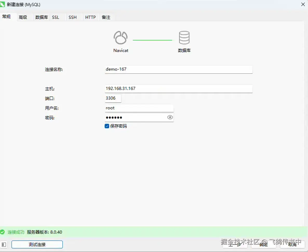Confirm with the 确定 button
Viewport: 308px width, 252px height.
[x=264, y=244]
